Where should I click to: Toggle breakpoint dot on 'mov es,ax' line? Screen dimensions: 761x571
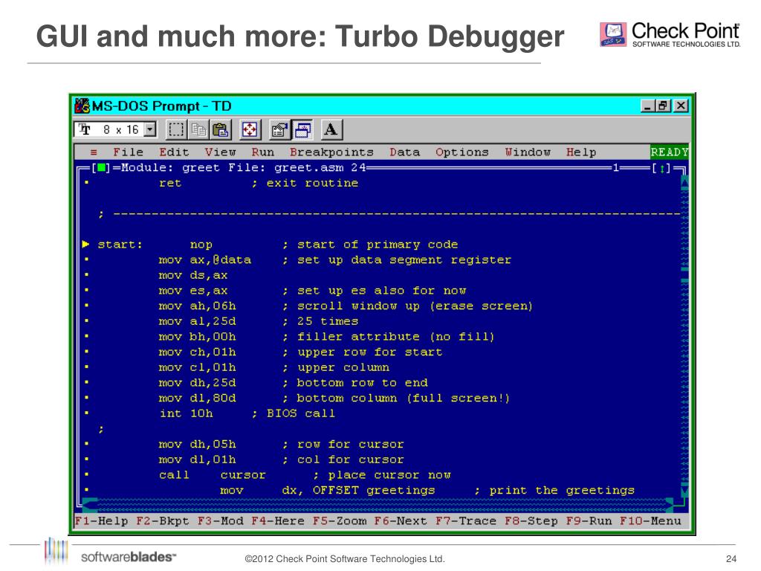(86, 291)
